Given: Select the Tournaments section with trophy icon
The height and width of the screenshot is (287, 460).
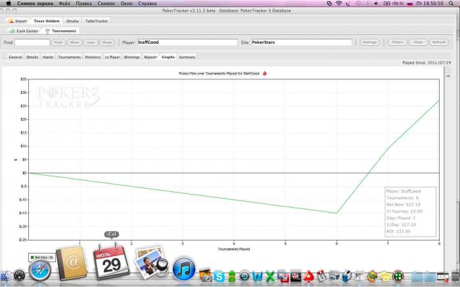Looking at the screenshot, I should click(x=60, y=31).
